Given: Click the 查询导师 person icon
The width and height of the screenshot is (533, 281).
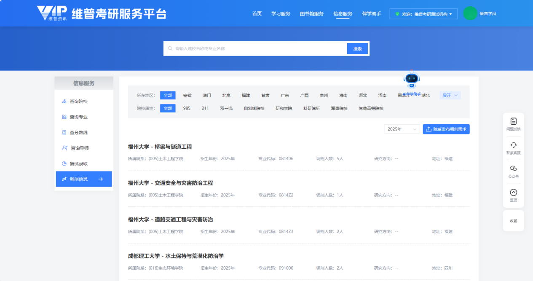Looking at the screenshot, I should point(64,148).
